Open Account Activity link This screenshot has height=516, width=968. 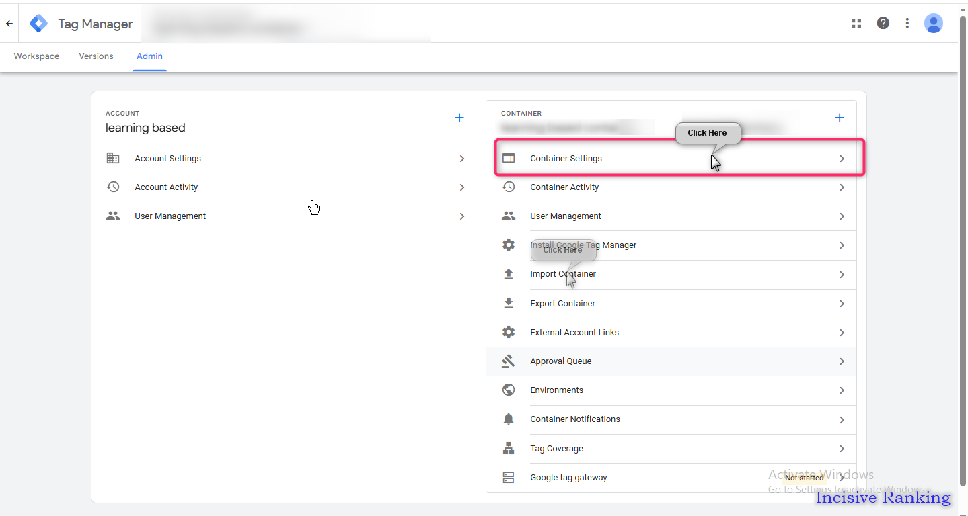166,187
